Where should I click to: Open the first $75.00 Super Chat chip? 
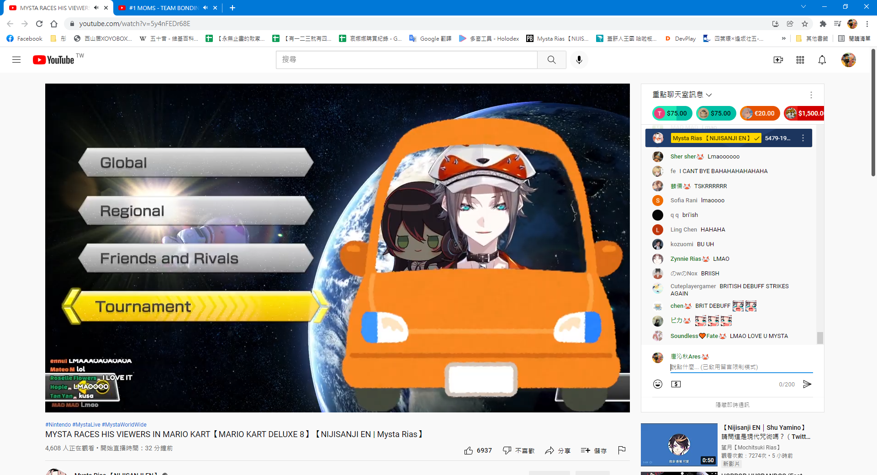click(x=672, y=113)
